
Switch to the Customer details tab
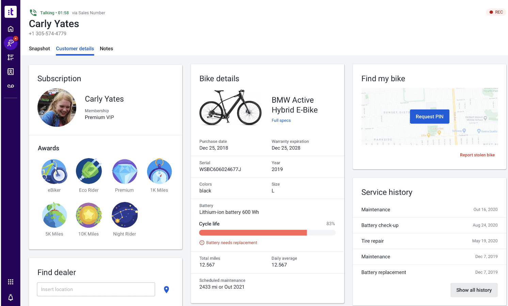pyautogui.click(x=75, y=49)
